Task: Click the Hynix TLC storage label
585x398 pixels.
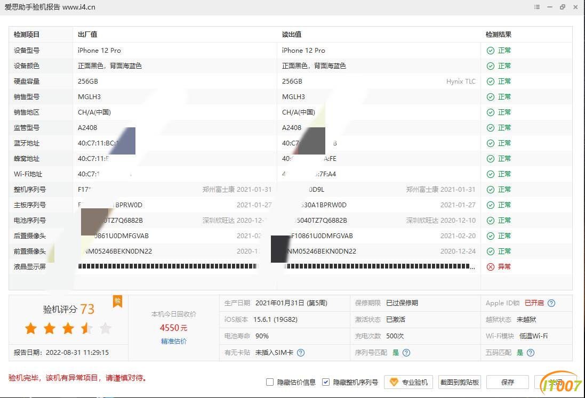Action: pyautogui.click(x=461, y=82)
